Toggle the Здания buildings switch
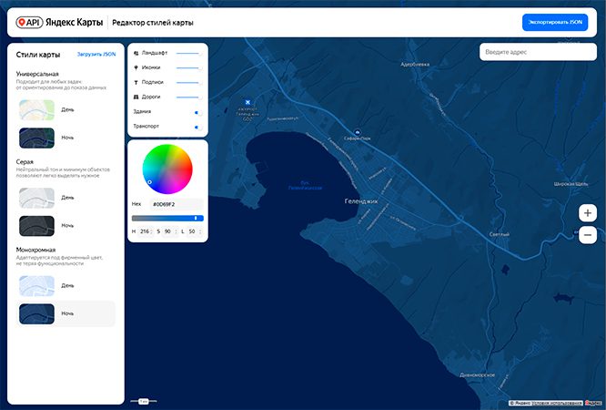Viewport: 606px width, 410px height. (197, 112)
